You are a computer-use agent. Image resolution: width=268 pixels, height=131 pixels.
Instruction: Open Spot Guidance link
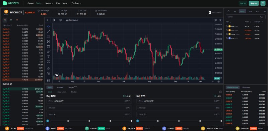[215, 12]
